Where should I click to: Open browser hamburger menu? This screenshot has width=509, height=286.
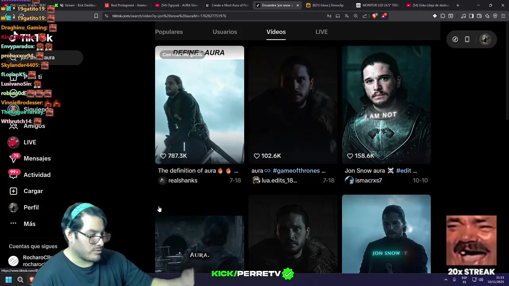coord(503,16)
